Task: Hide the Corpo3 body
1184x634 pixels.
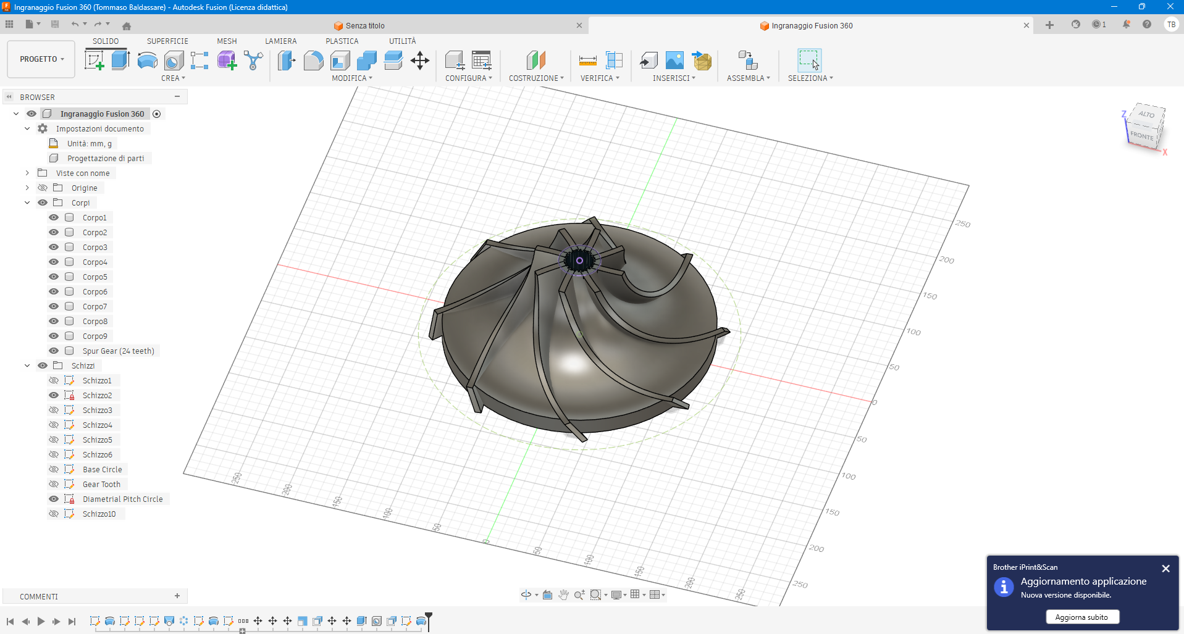Action: 54,247
